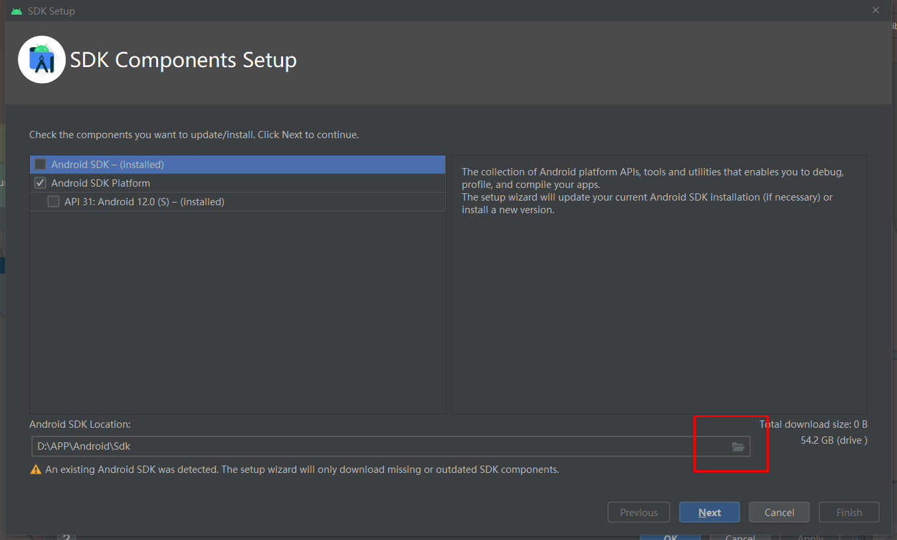Screen dimensions: 897x540
Task: Click the existing Android SDK detected warning text
Action: click(x=302, y=469)
